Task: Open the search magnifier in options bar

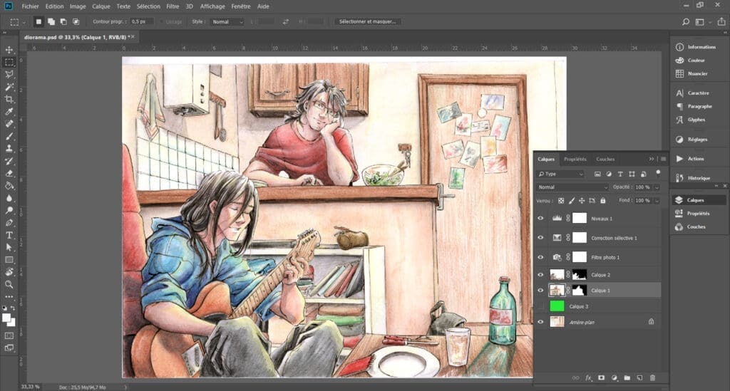Action: 685,22
